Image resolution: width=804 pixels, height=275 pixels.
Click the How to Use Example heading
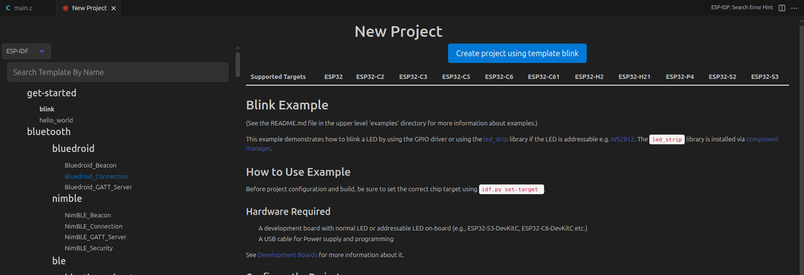click(x=298, y=172)
